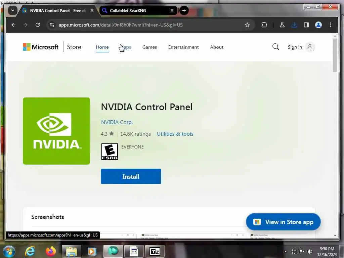Viewport: 344px width, 258px height.
Task: Open Windows Media Player on taskbar
Action: click(92, 251)
